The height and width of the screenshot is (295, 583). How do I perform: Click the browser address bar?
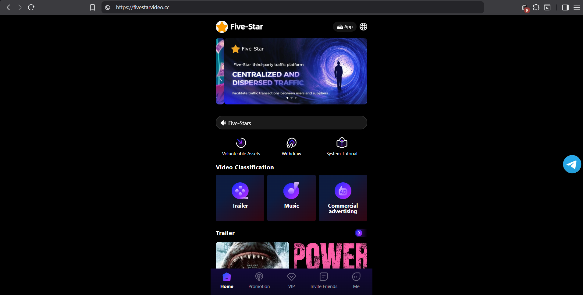click(x=293, y=7)
